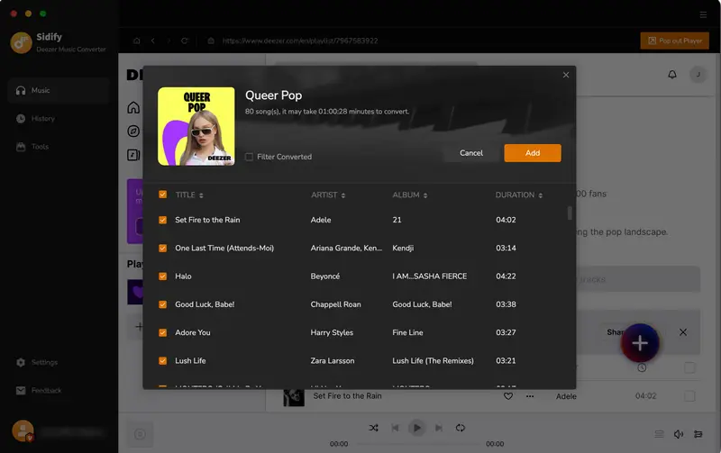Image resolution: width=721 pixels, height=453 pixels.
Task: Uncheck the Adore You checkbox
Action: [x=163, y=332]
